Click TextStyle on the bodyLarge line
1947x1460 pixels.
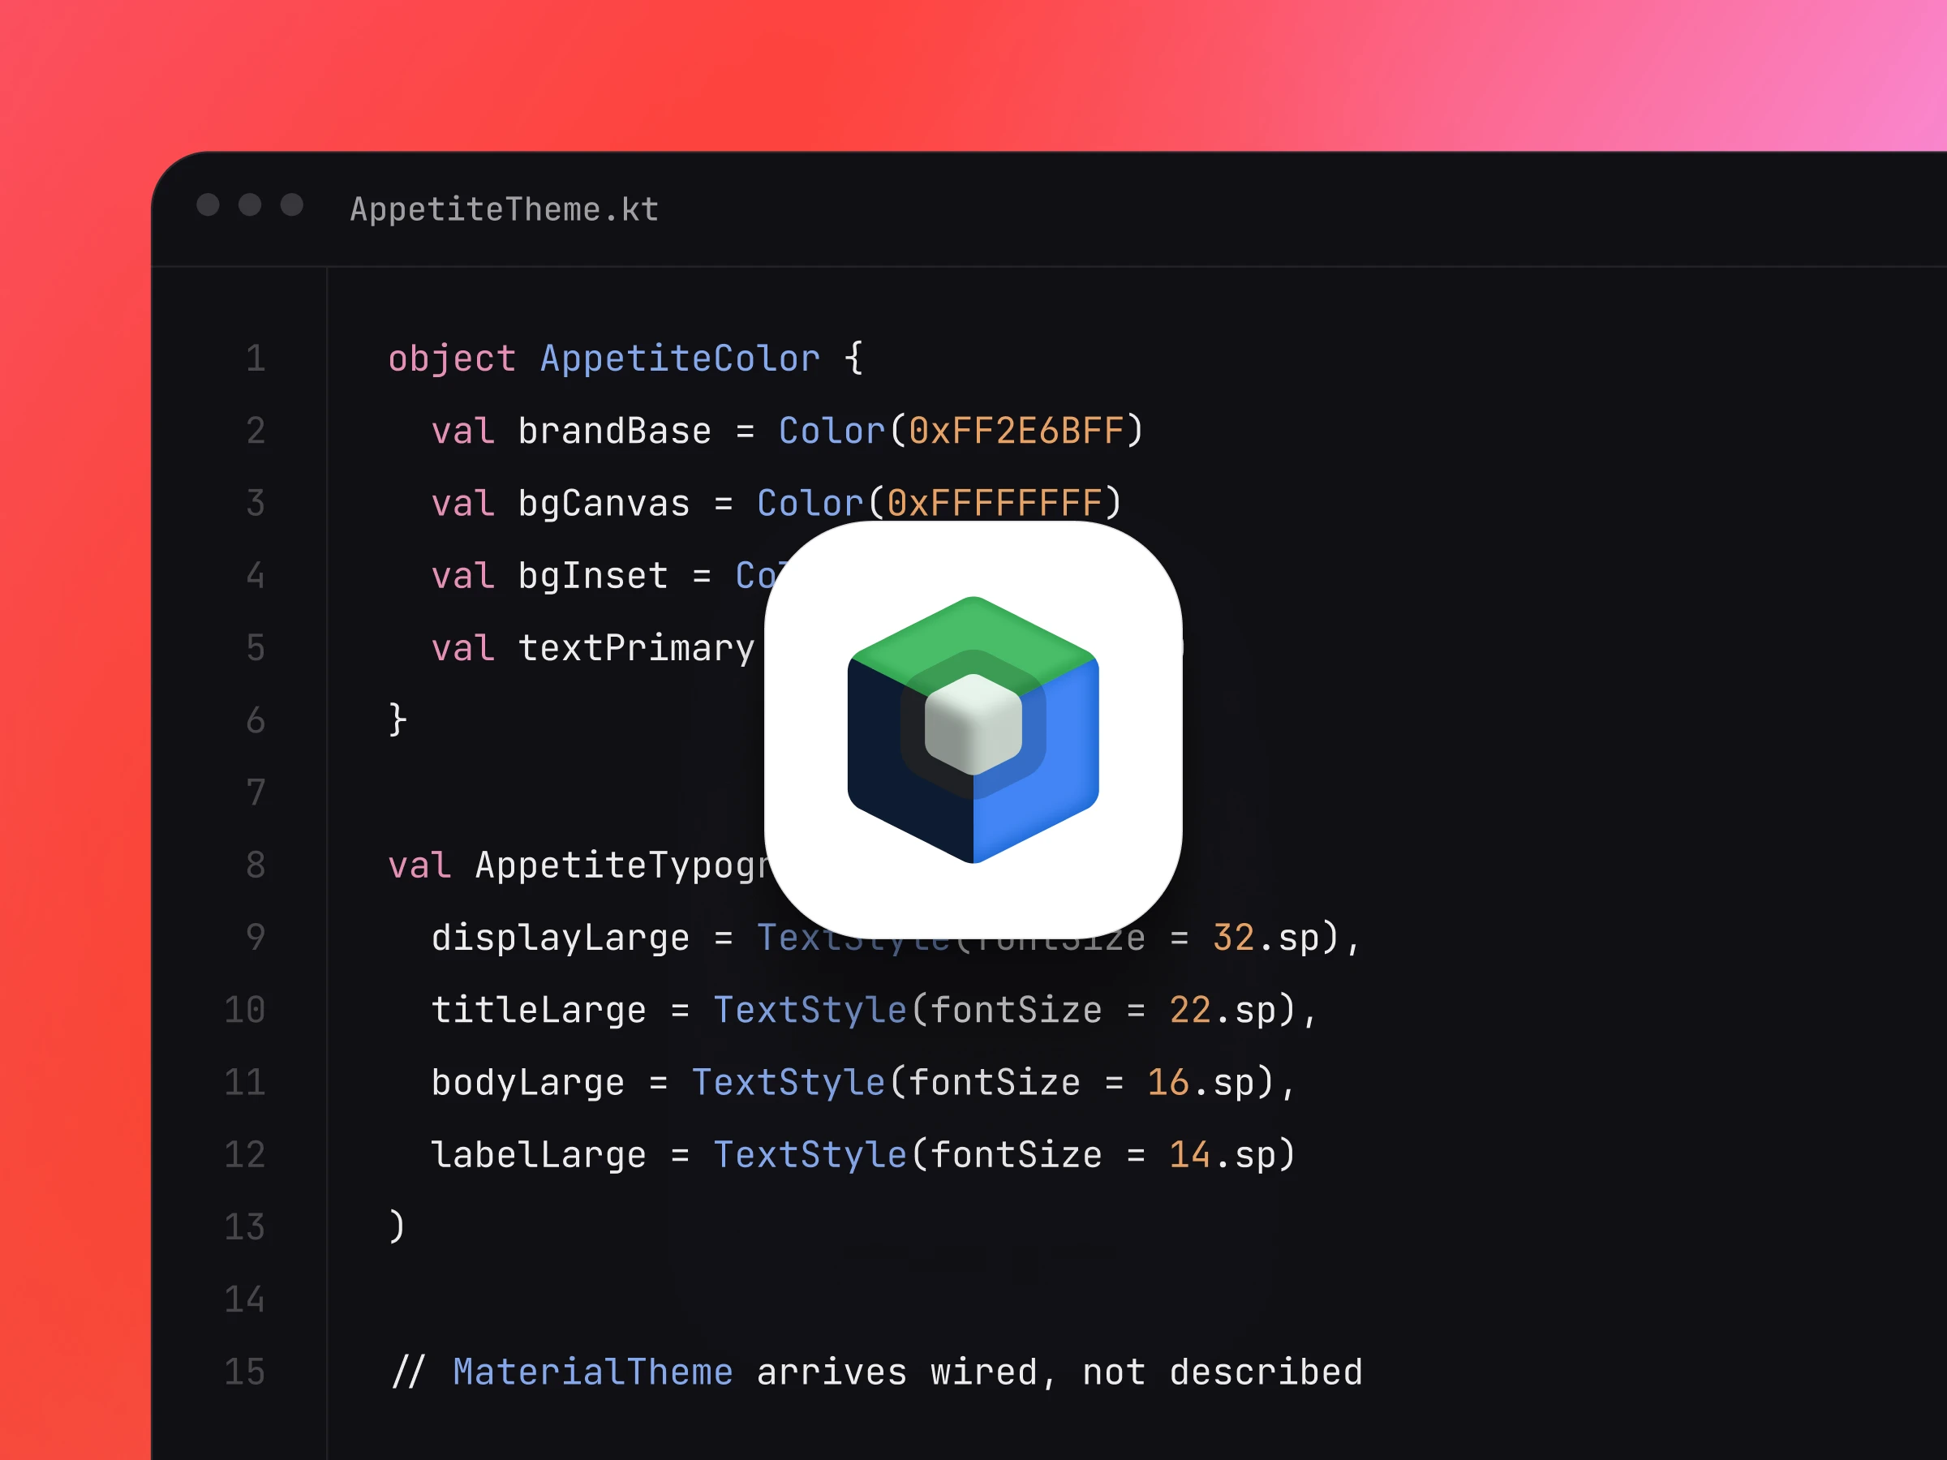point(788,1083)
